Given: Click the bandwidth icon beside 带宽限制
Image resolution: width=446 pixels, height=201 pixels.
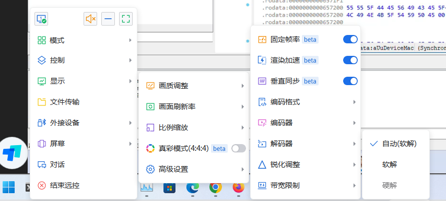Looking at the screenshot, I should tap(262, 186).
